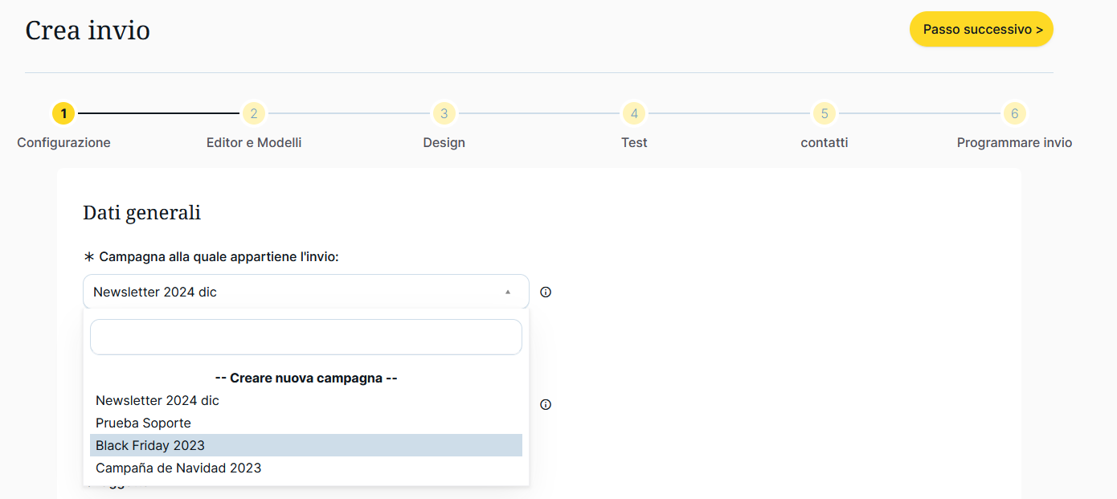Click the step 5 circle

coord(824,113)
